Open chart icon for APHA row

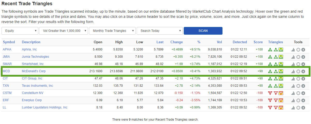[x=293, y=50]
